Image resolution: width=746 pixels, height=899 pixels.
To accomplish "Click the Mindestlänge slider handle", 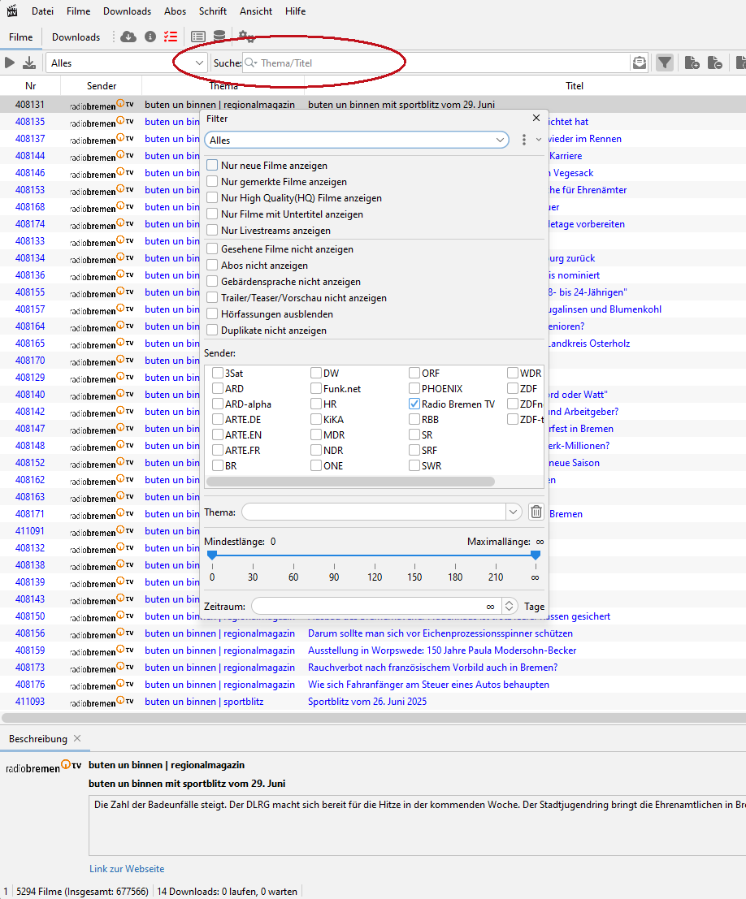I will pyautogui.click(x=212, y=555).
